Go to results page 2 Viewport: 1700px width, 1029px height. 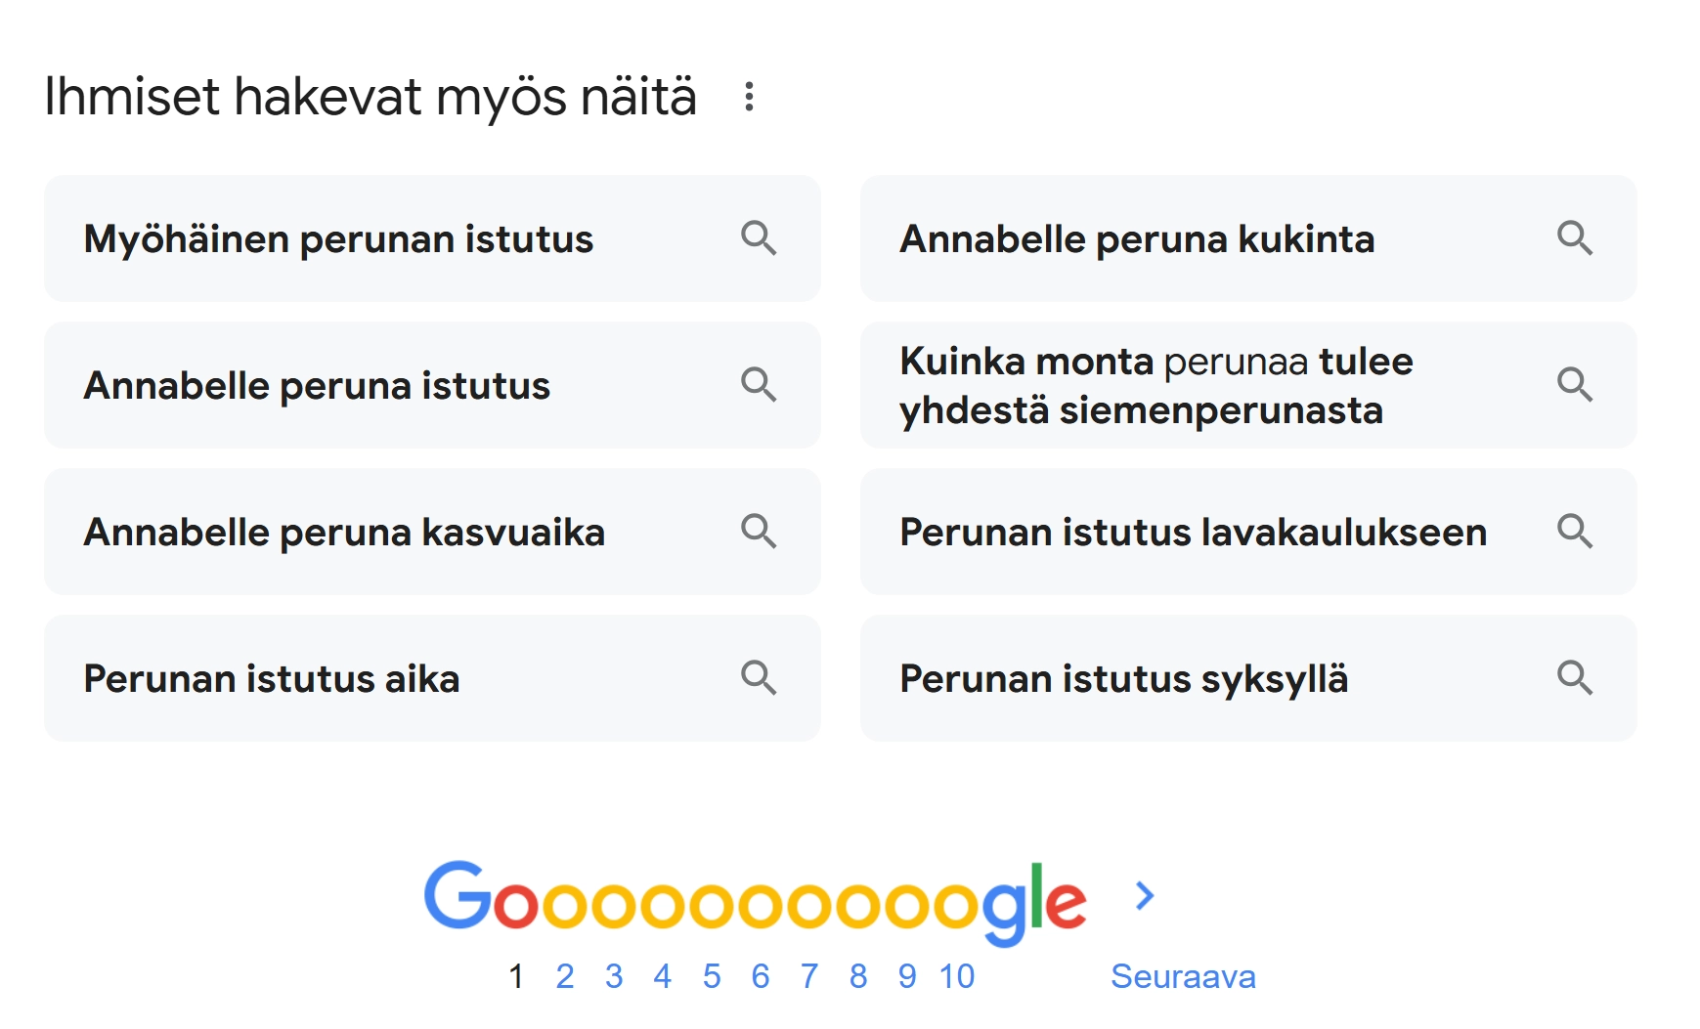[565, 975]
